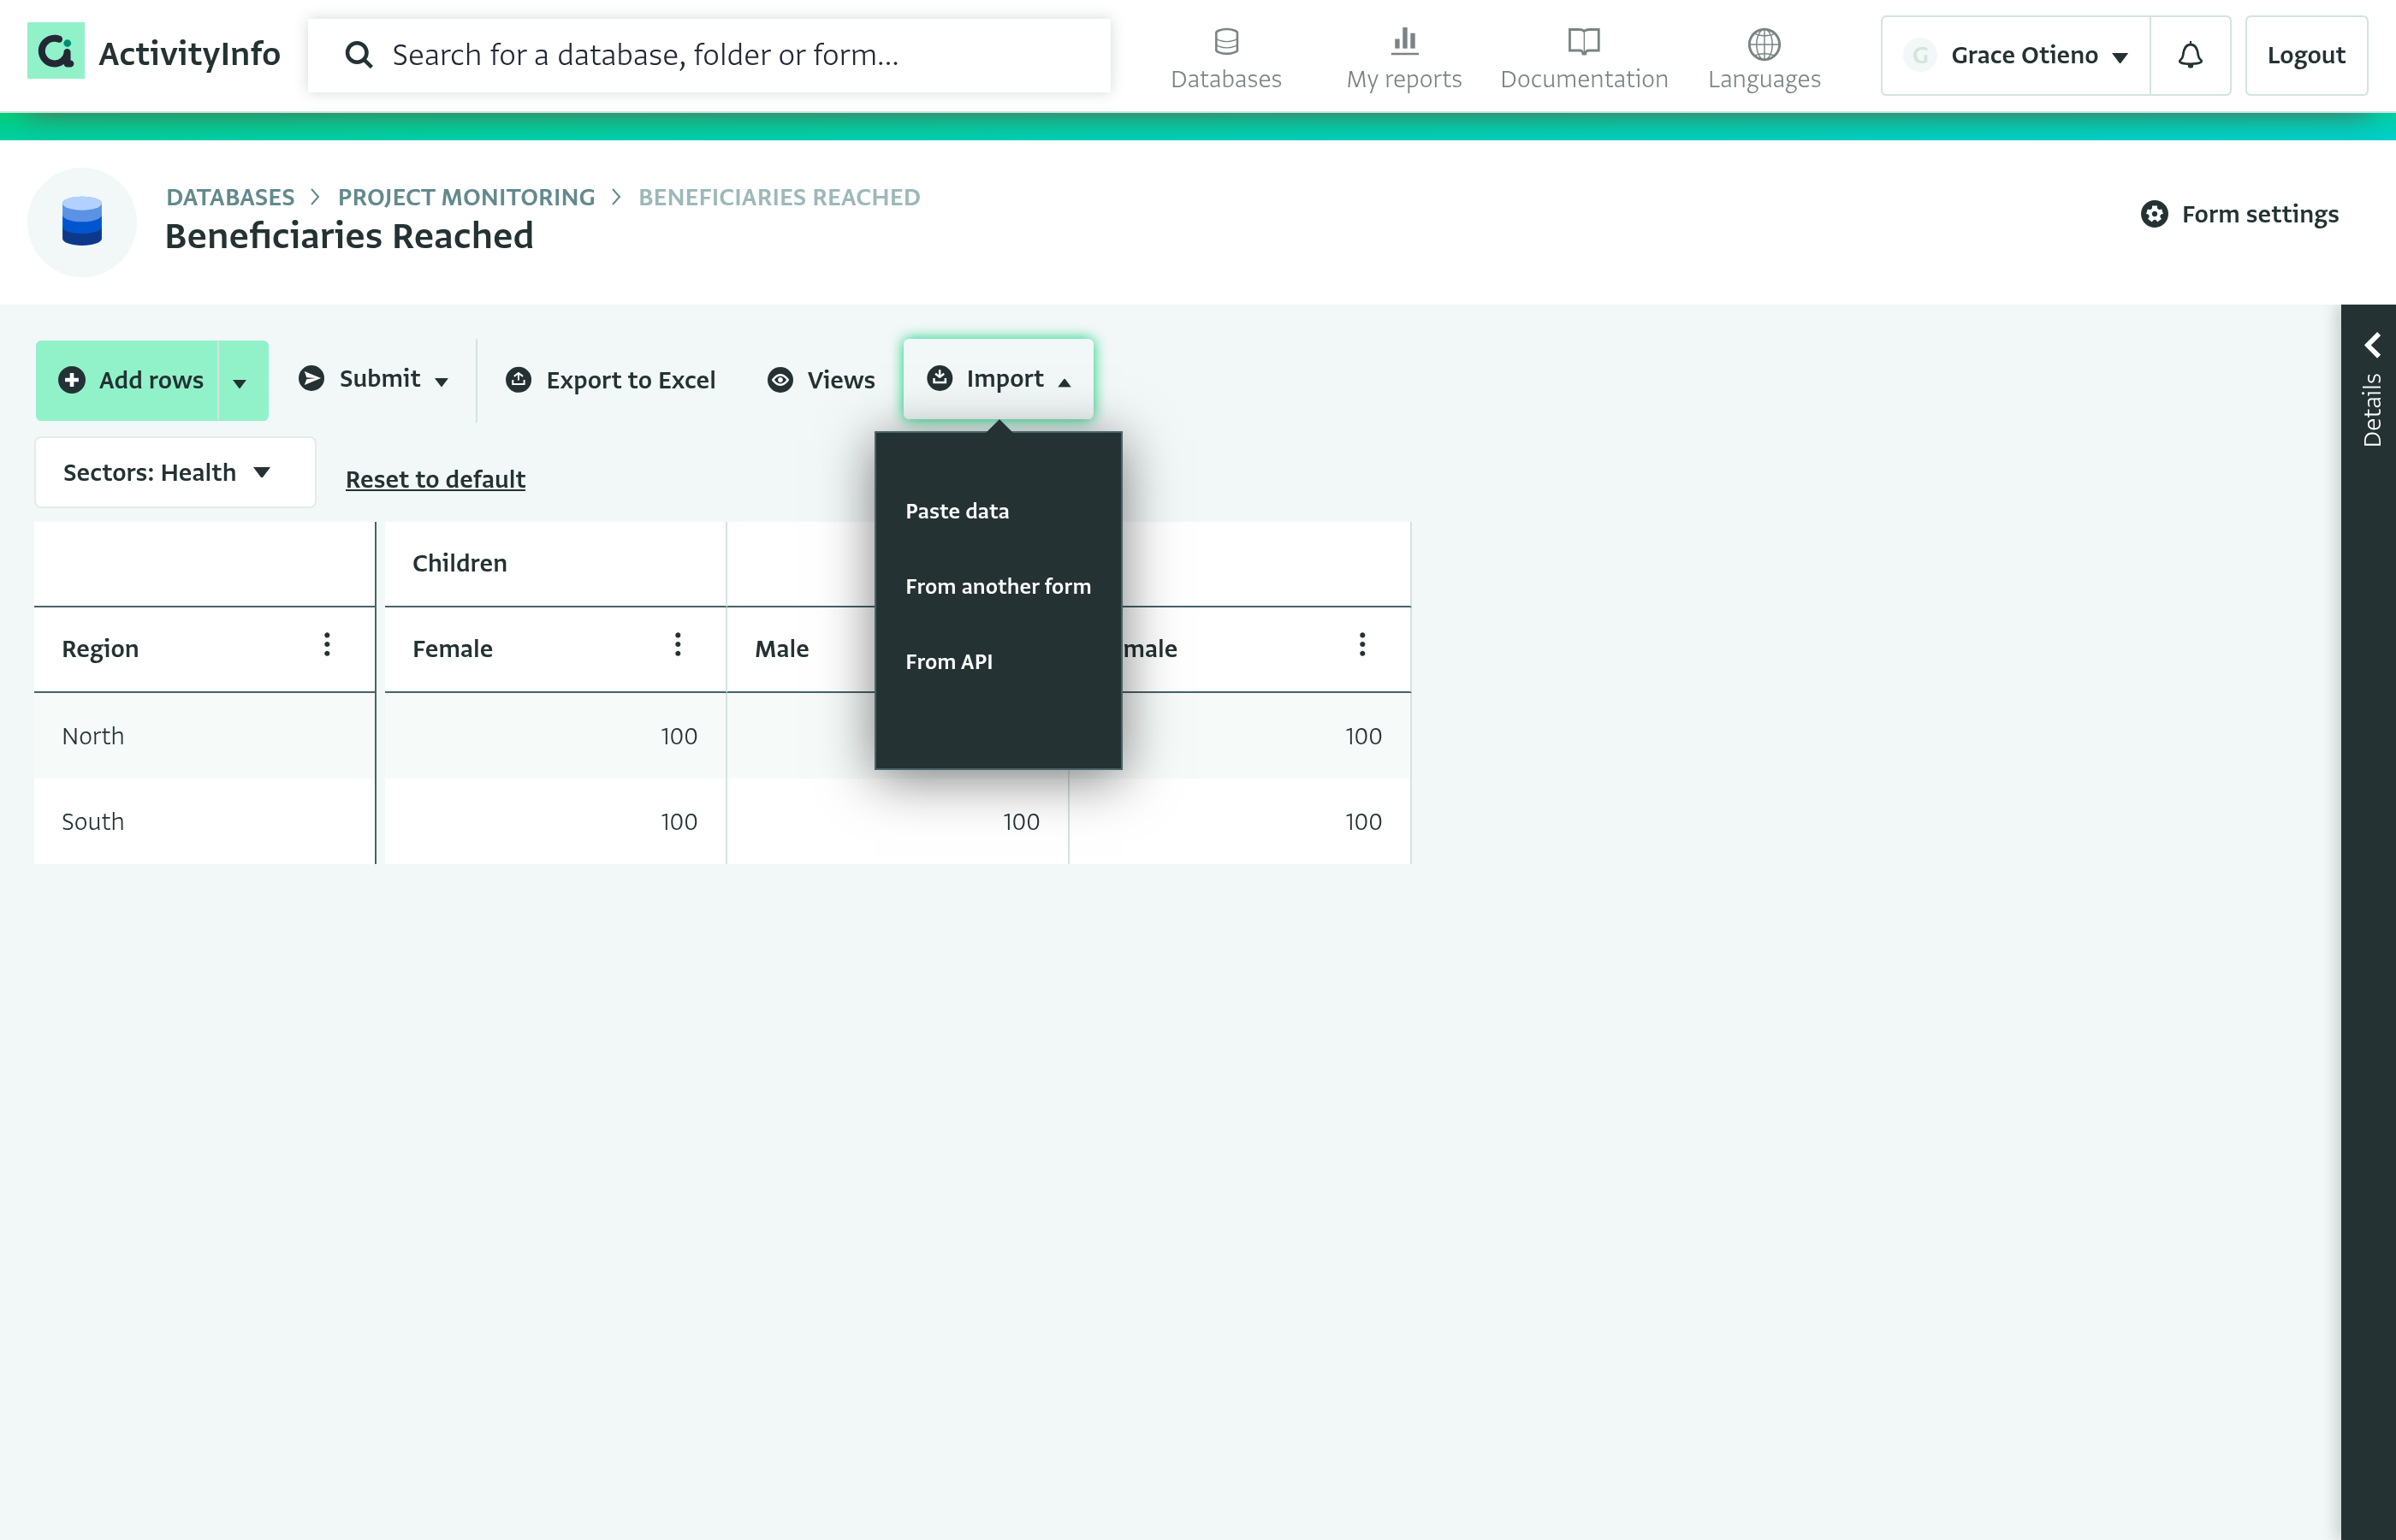The height and width of the screenshot is (1540, 2396).
Task: Choose From another form option
Action: click(x=998, y=587)
